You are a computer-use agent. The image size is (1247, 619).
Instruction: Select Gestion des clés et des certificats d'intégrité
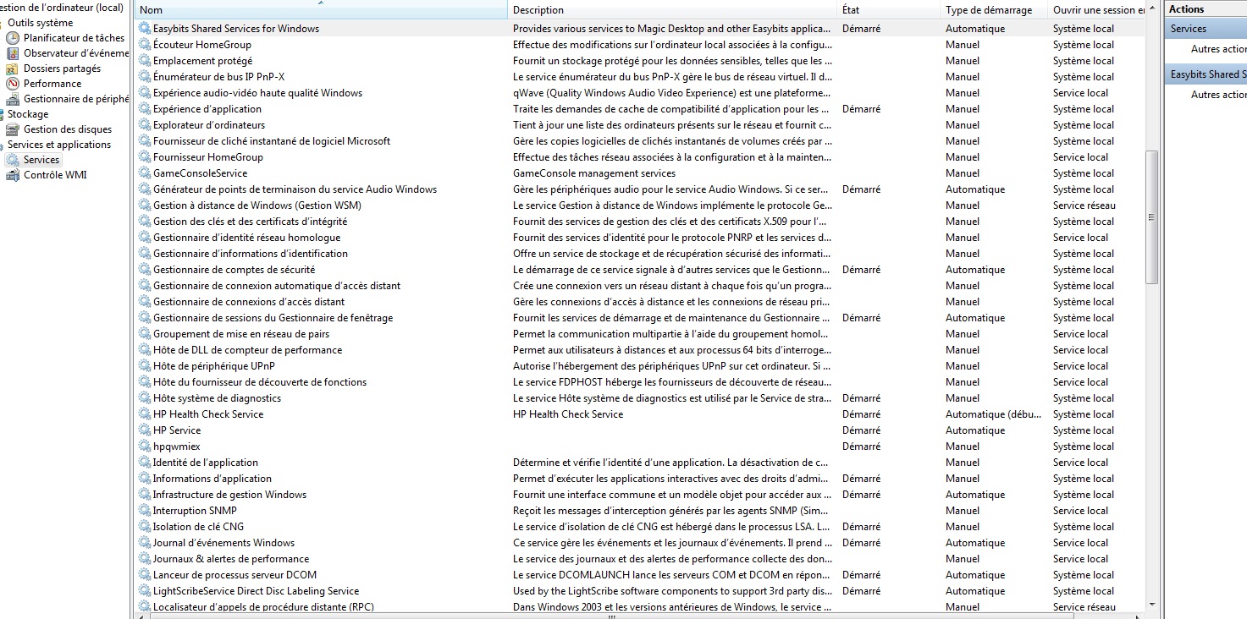click(250, 222)
